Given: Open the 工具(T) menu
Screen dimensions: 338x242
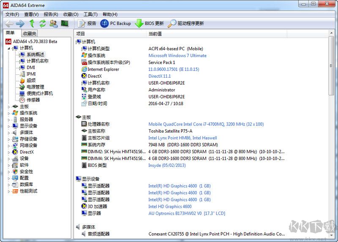Looking at the screenshot, I should coord(90,14).
